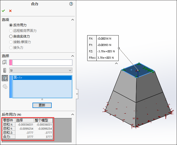Collapse the callout with the chevron below it
Image resolution: width=177 pixels, height=145 pixels.
[116, 63]
